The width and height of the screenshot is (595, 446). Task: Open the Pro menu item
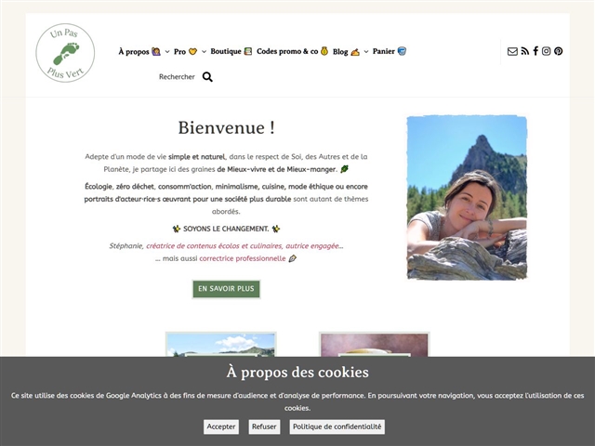pyautogui.click(x=185, y=52)
